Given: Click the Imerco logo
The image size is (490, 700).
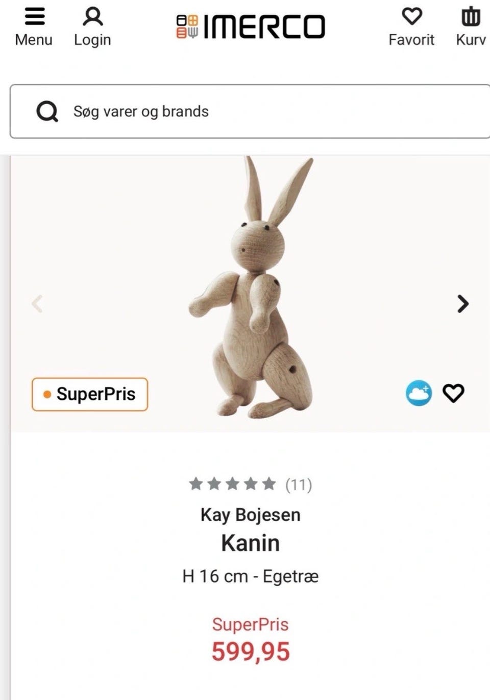Looking at the screenshot, I should click(250, 27).
